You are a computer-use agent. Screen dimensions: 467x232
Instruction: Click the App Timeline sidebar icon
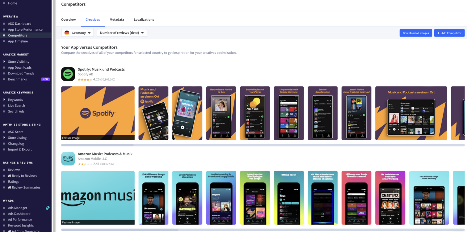point(4,41)
